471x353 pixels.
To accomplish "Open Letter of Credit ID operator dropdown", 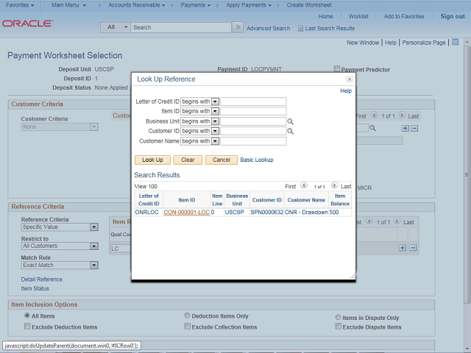I will tap(215, 101).
